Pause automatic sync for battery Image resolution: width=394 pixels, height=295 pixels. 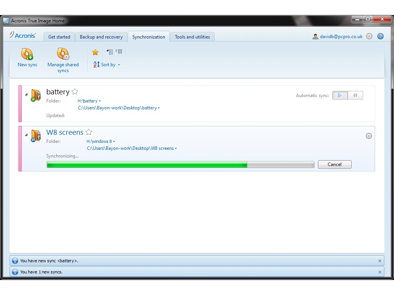pos(355,96)
